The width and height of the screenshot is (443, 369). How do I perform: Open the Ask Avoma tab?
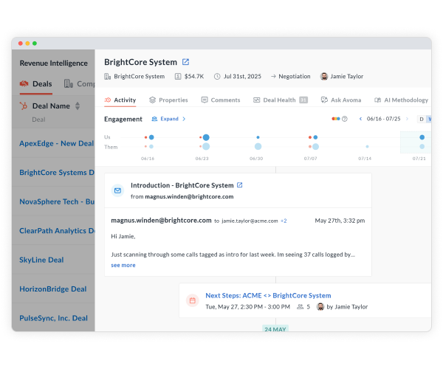[x=341, y=100]
